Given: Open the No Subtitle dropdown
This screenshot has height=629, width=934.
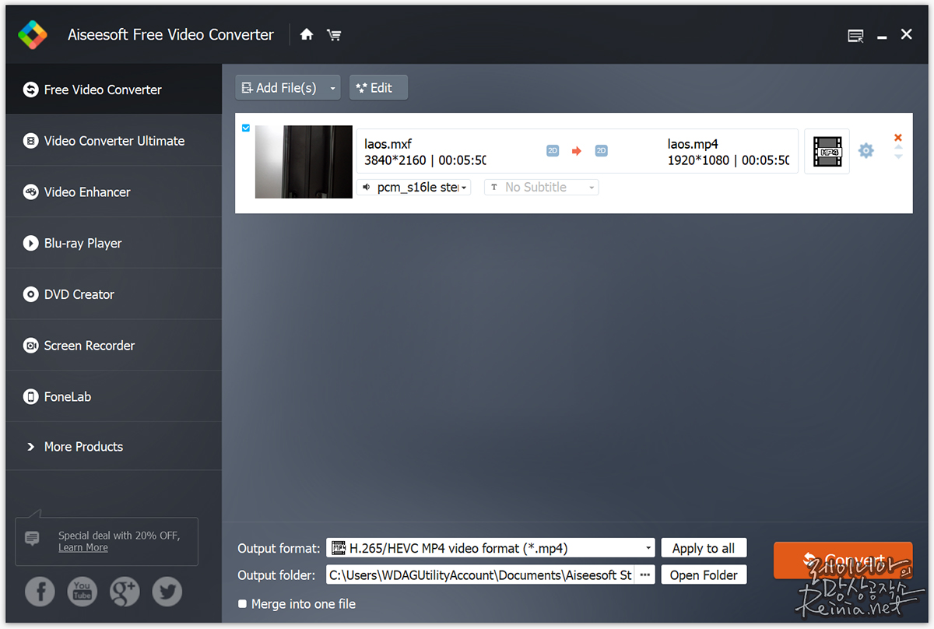Looking at the screenshot, I should (x=541, y=187).
